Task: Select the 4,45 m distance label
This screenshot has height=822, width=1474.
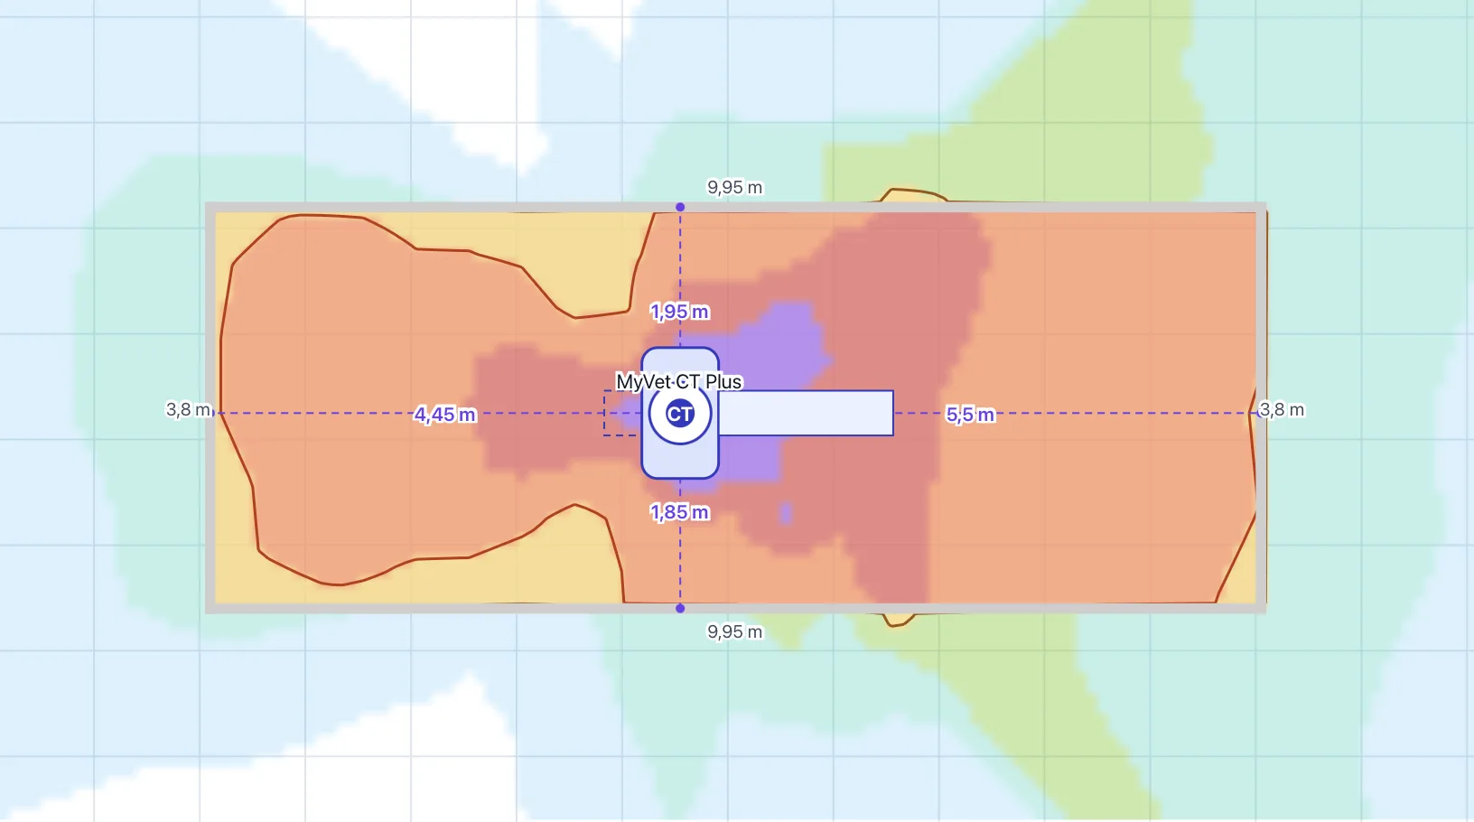Action: click(444, 415)
